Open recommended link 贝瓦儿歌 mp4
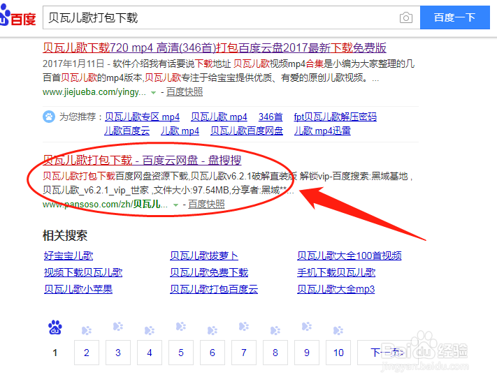This screenshot has width=497, height=384. (219, 117)
